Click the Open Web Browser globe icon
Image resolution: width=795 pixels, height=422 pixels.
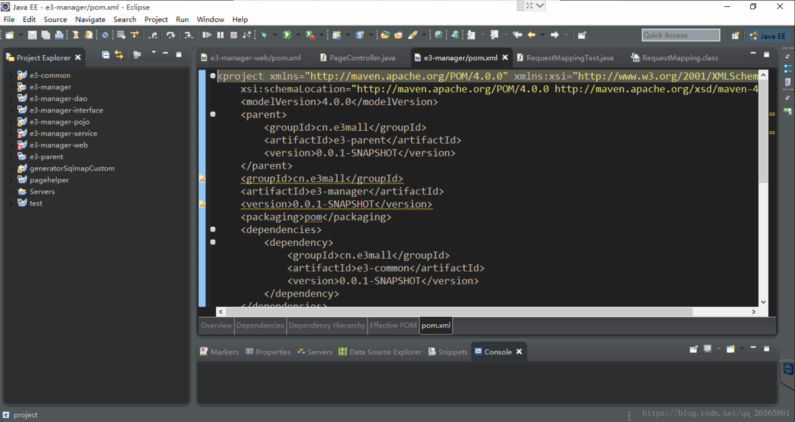point(439,35)
